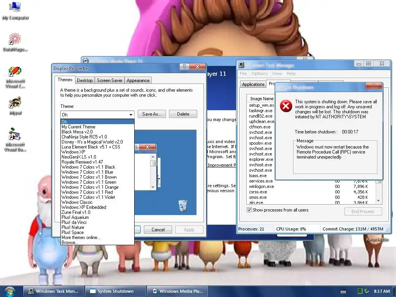Choose Windows 7 Colors v1.1 Brown
396x297 pixels.
tap(97, 177)
